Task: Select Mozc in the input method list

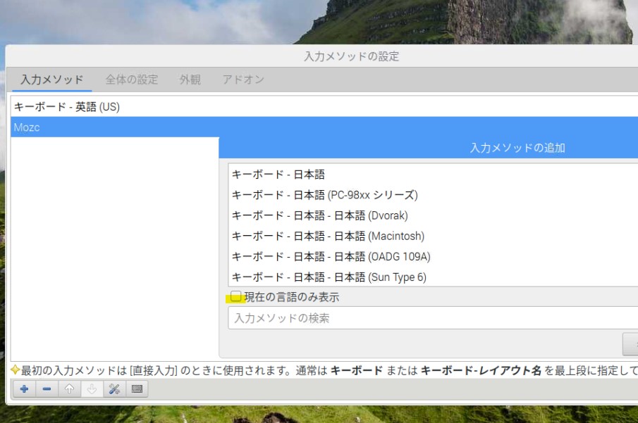Action: 113,128
